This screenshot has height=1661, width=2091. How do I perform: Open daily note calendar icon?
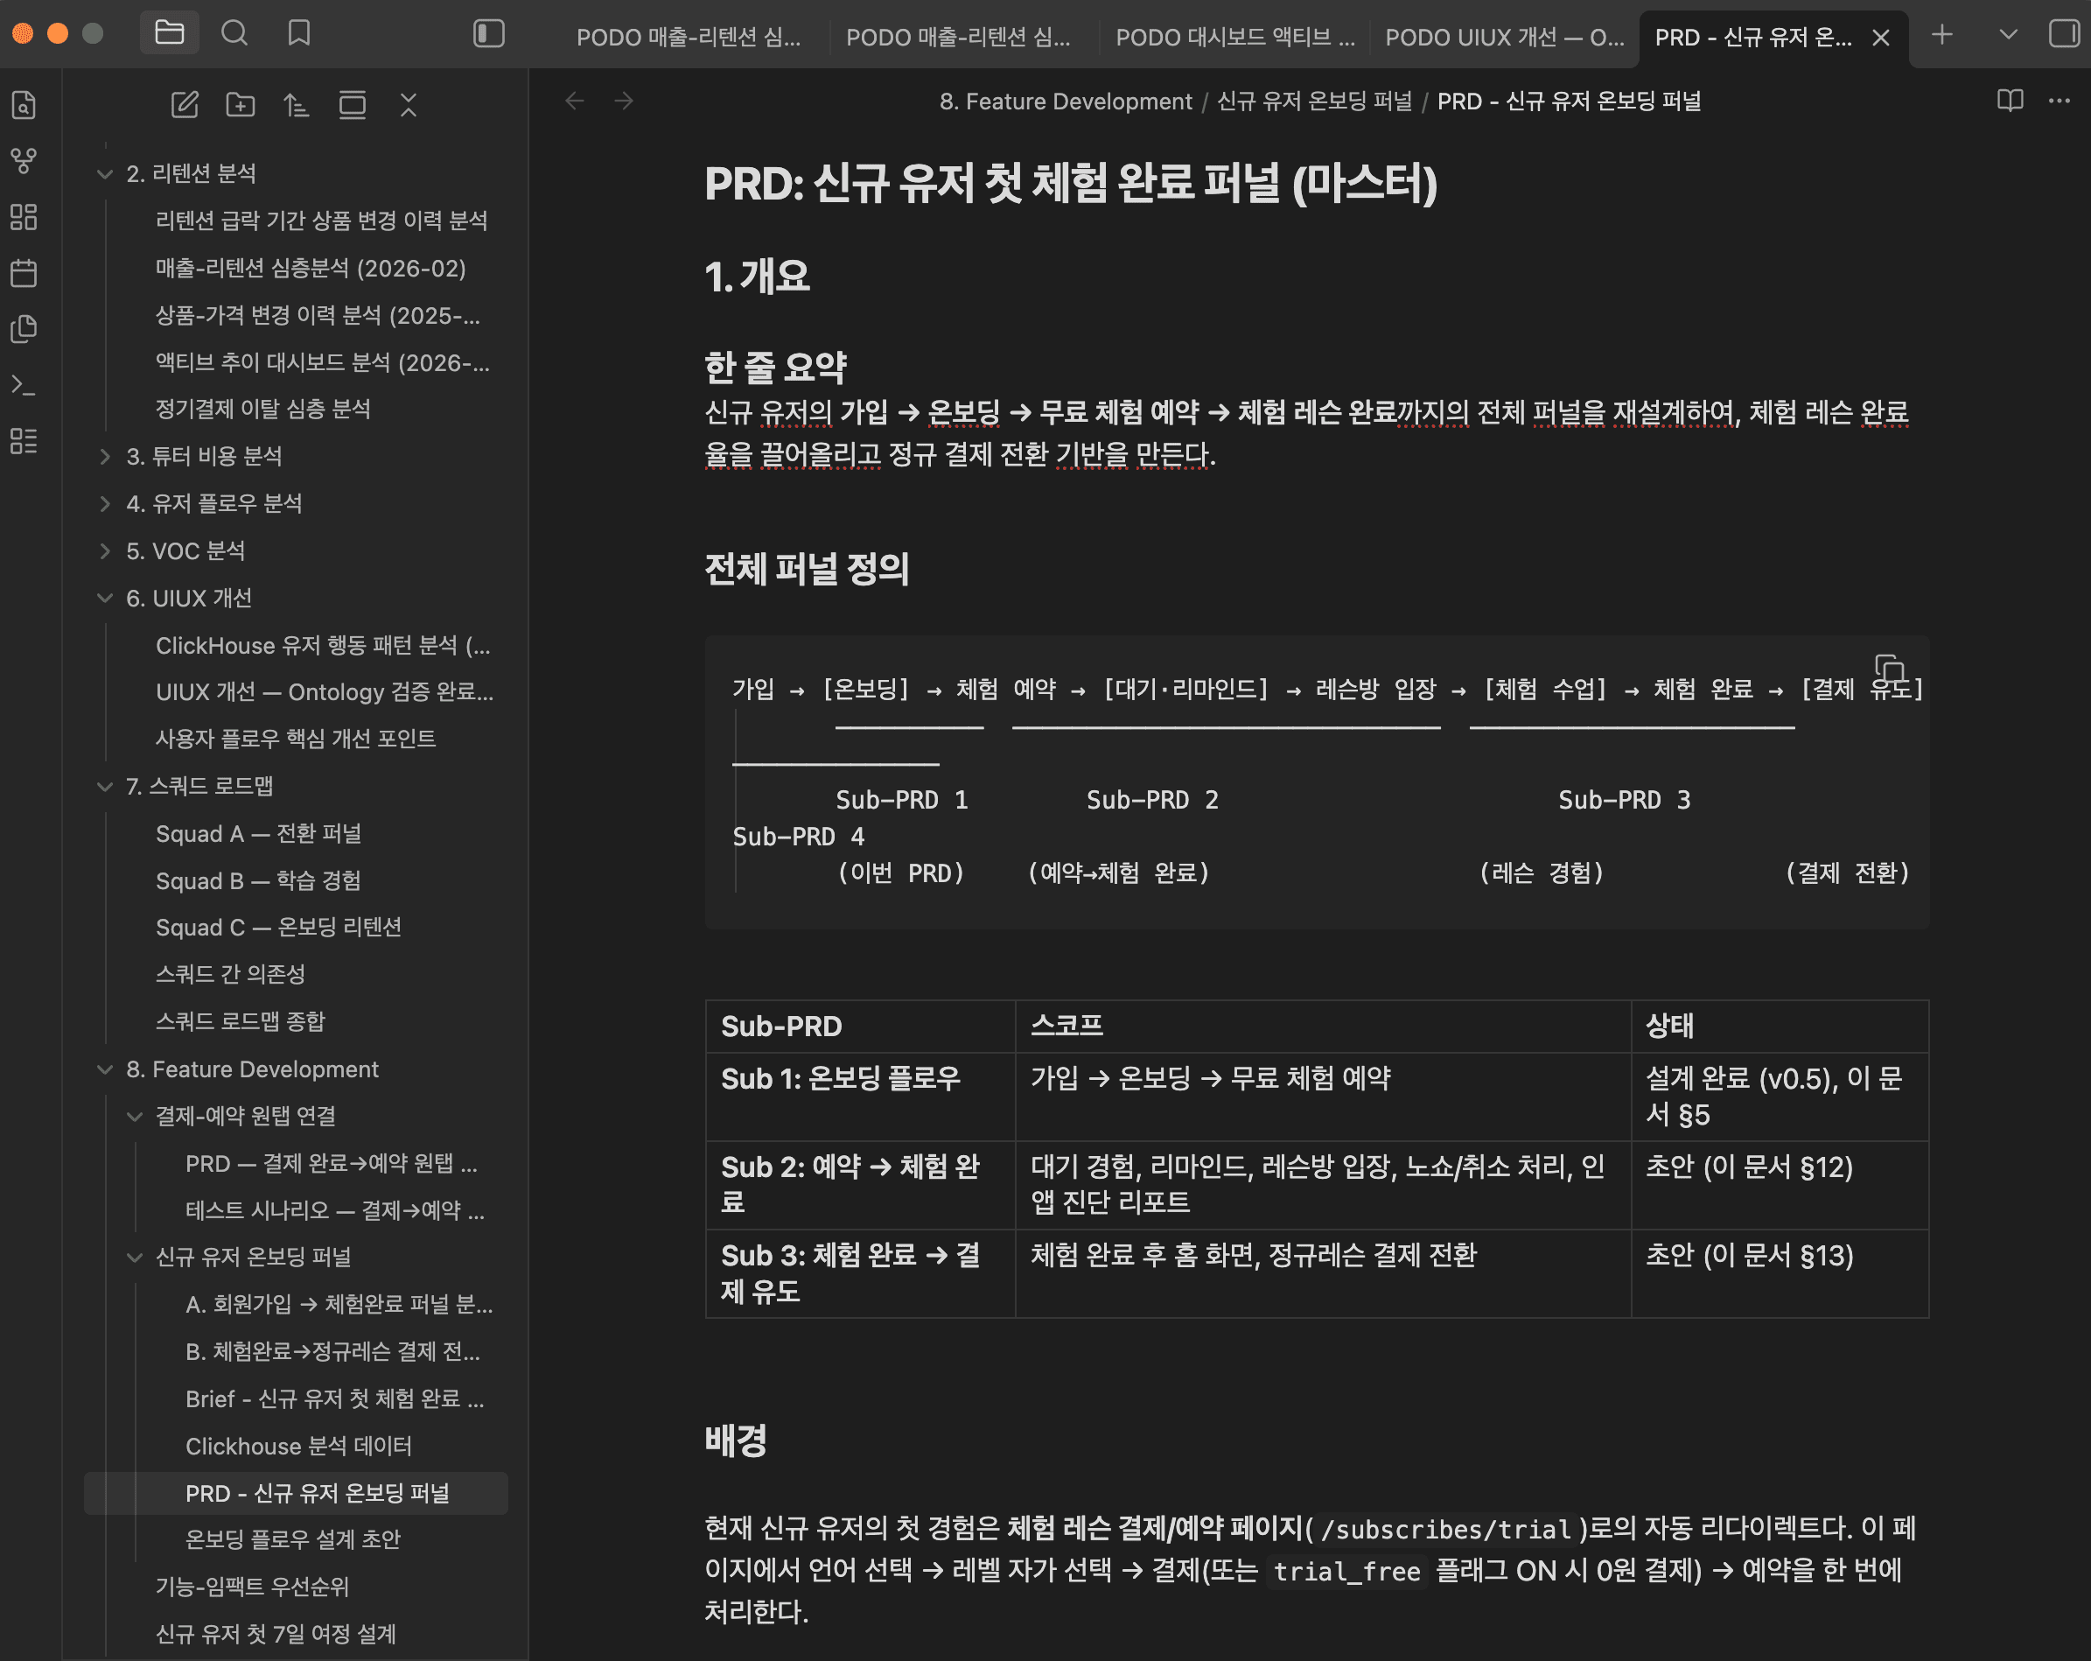click(24, 273)
